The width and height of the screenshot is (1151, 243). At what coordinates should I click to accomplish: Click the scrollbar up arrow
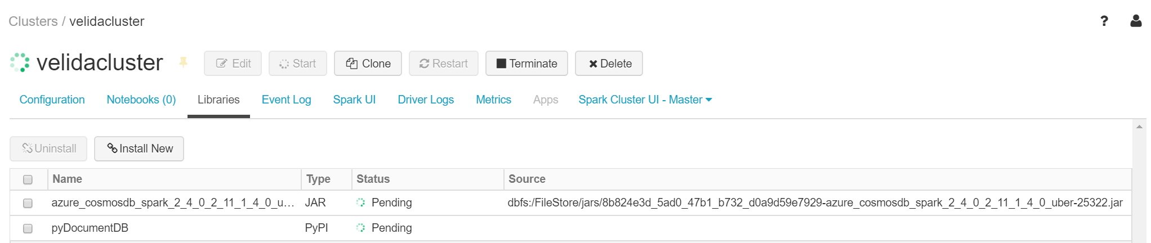[x=1139, y=127]
